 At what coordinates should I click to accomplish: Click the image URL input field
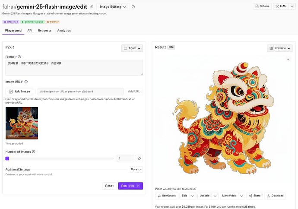[x=80, y=92]
